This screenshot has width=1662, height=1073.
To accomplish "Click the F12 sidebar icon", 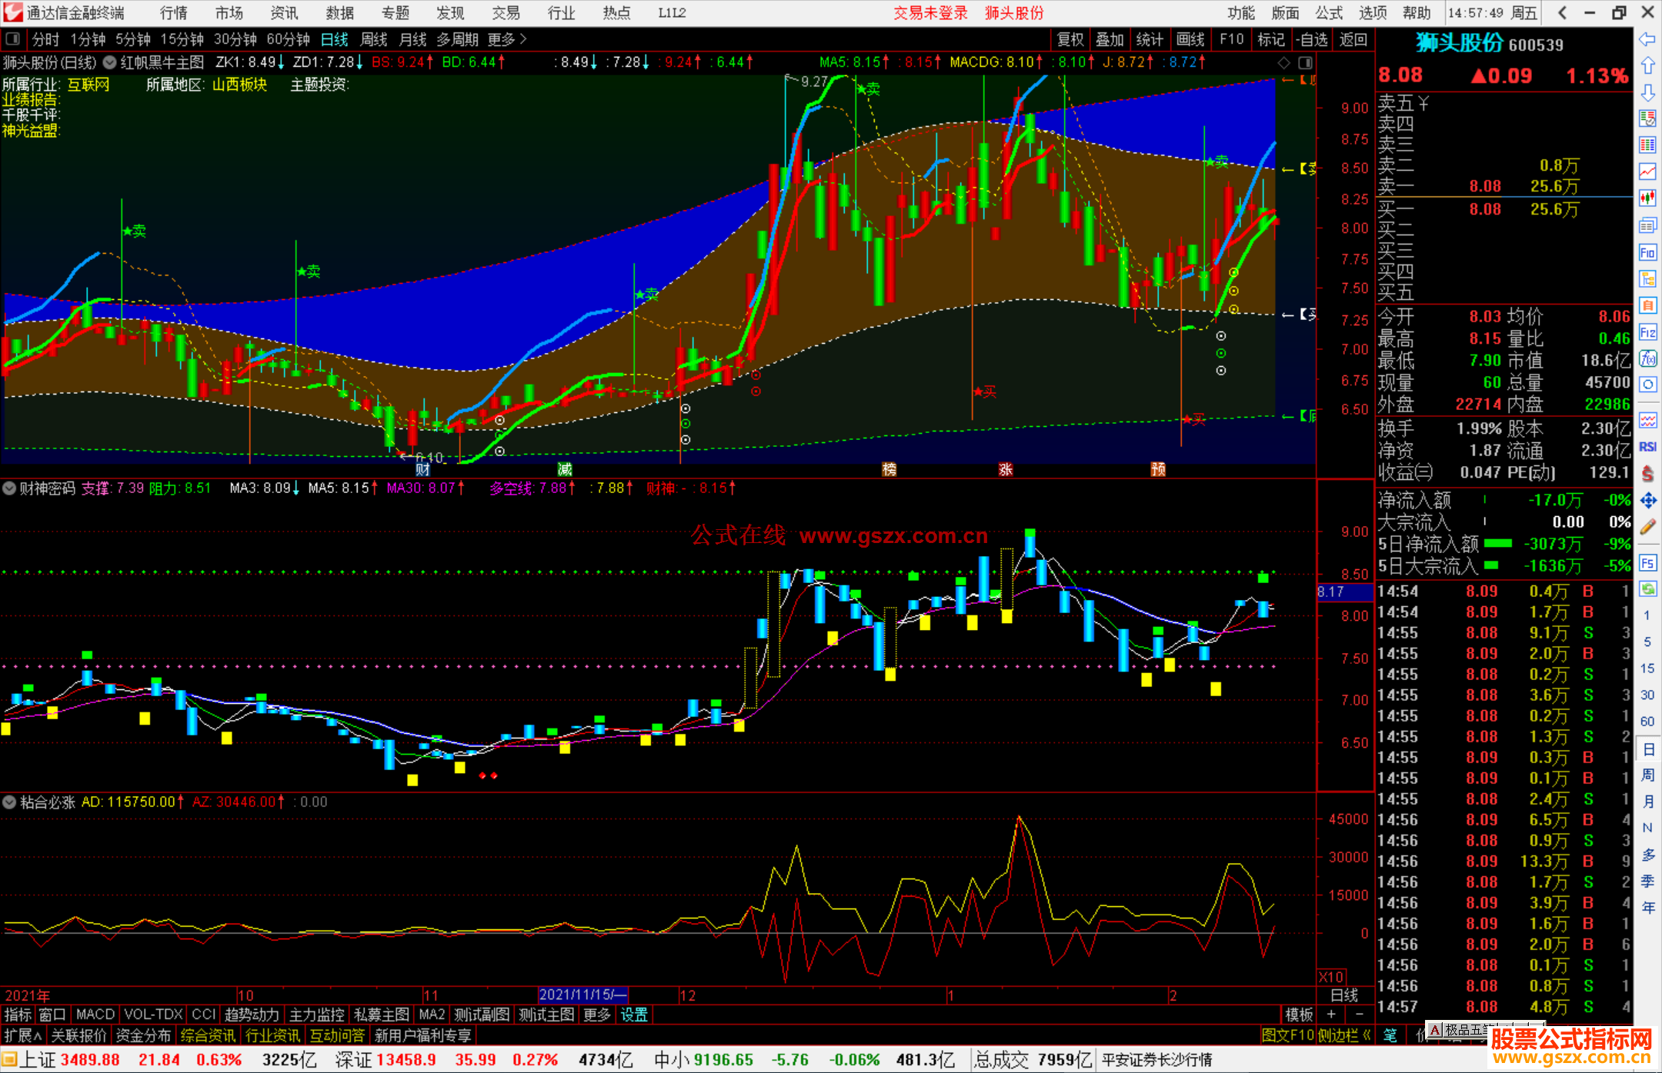I will coord(1647,332).
